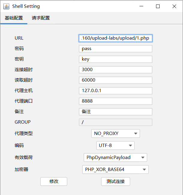Click the URL input field
Screen dimensions: 183x195
(x=116, y=38)
